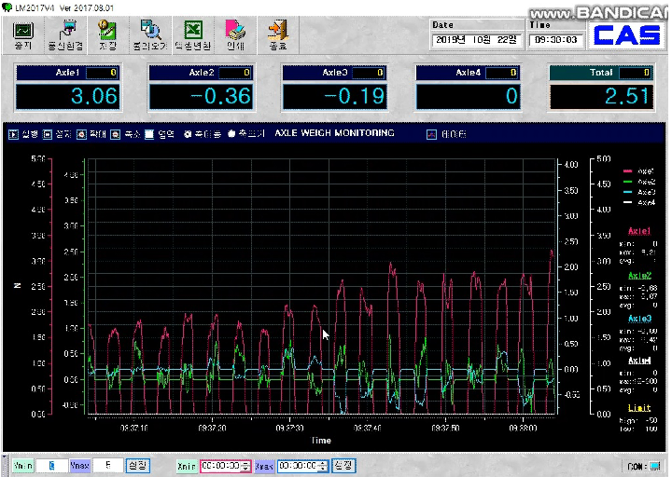Click the Ymin value field
Screen dimensions: 672x477
point(52,466)
